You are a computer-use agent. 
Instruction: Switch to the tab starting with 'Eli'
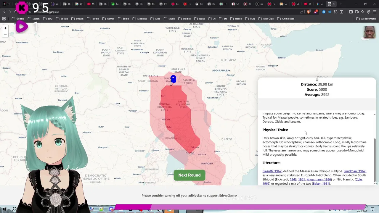(78, 4)
